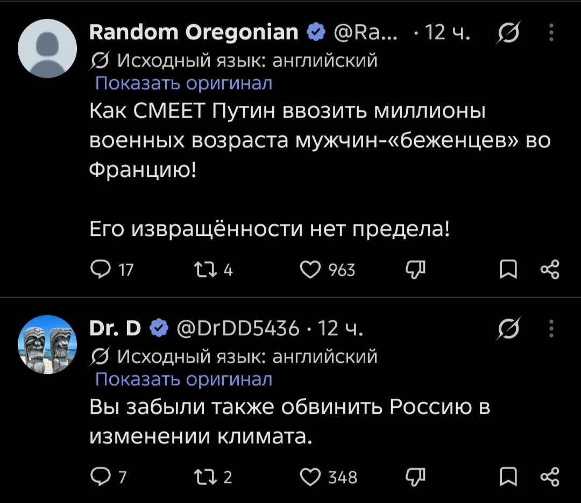Dislike Dr. D's reply
The width and height of the screenshot is (581, 503).
(x=415, y=477)
